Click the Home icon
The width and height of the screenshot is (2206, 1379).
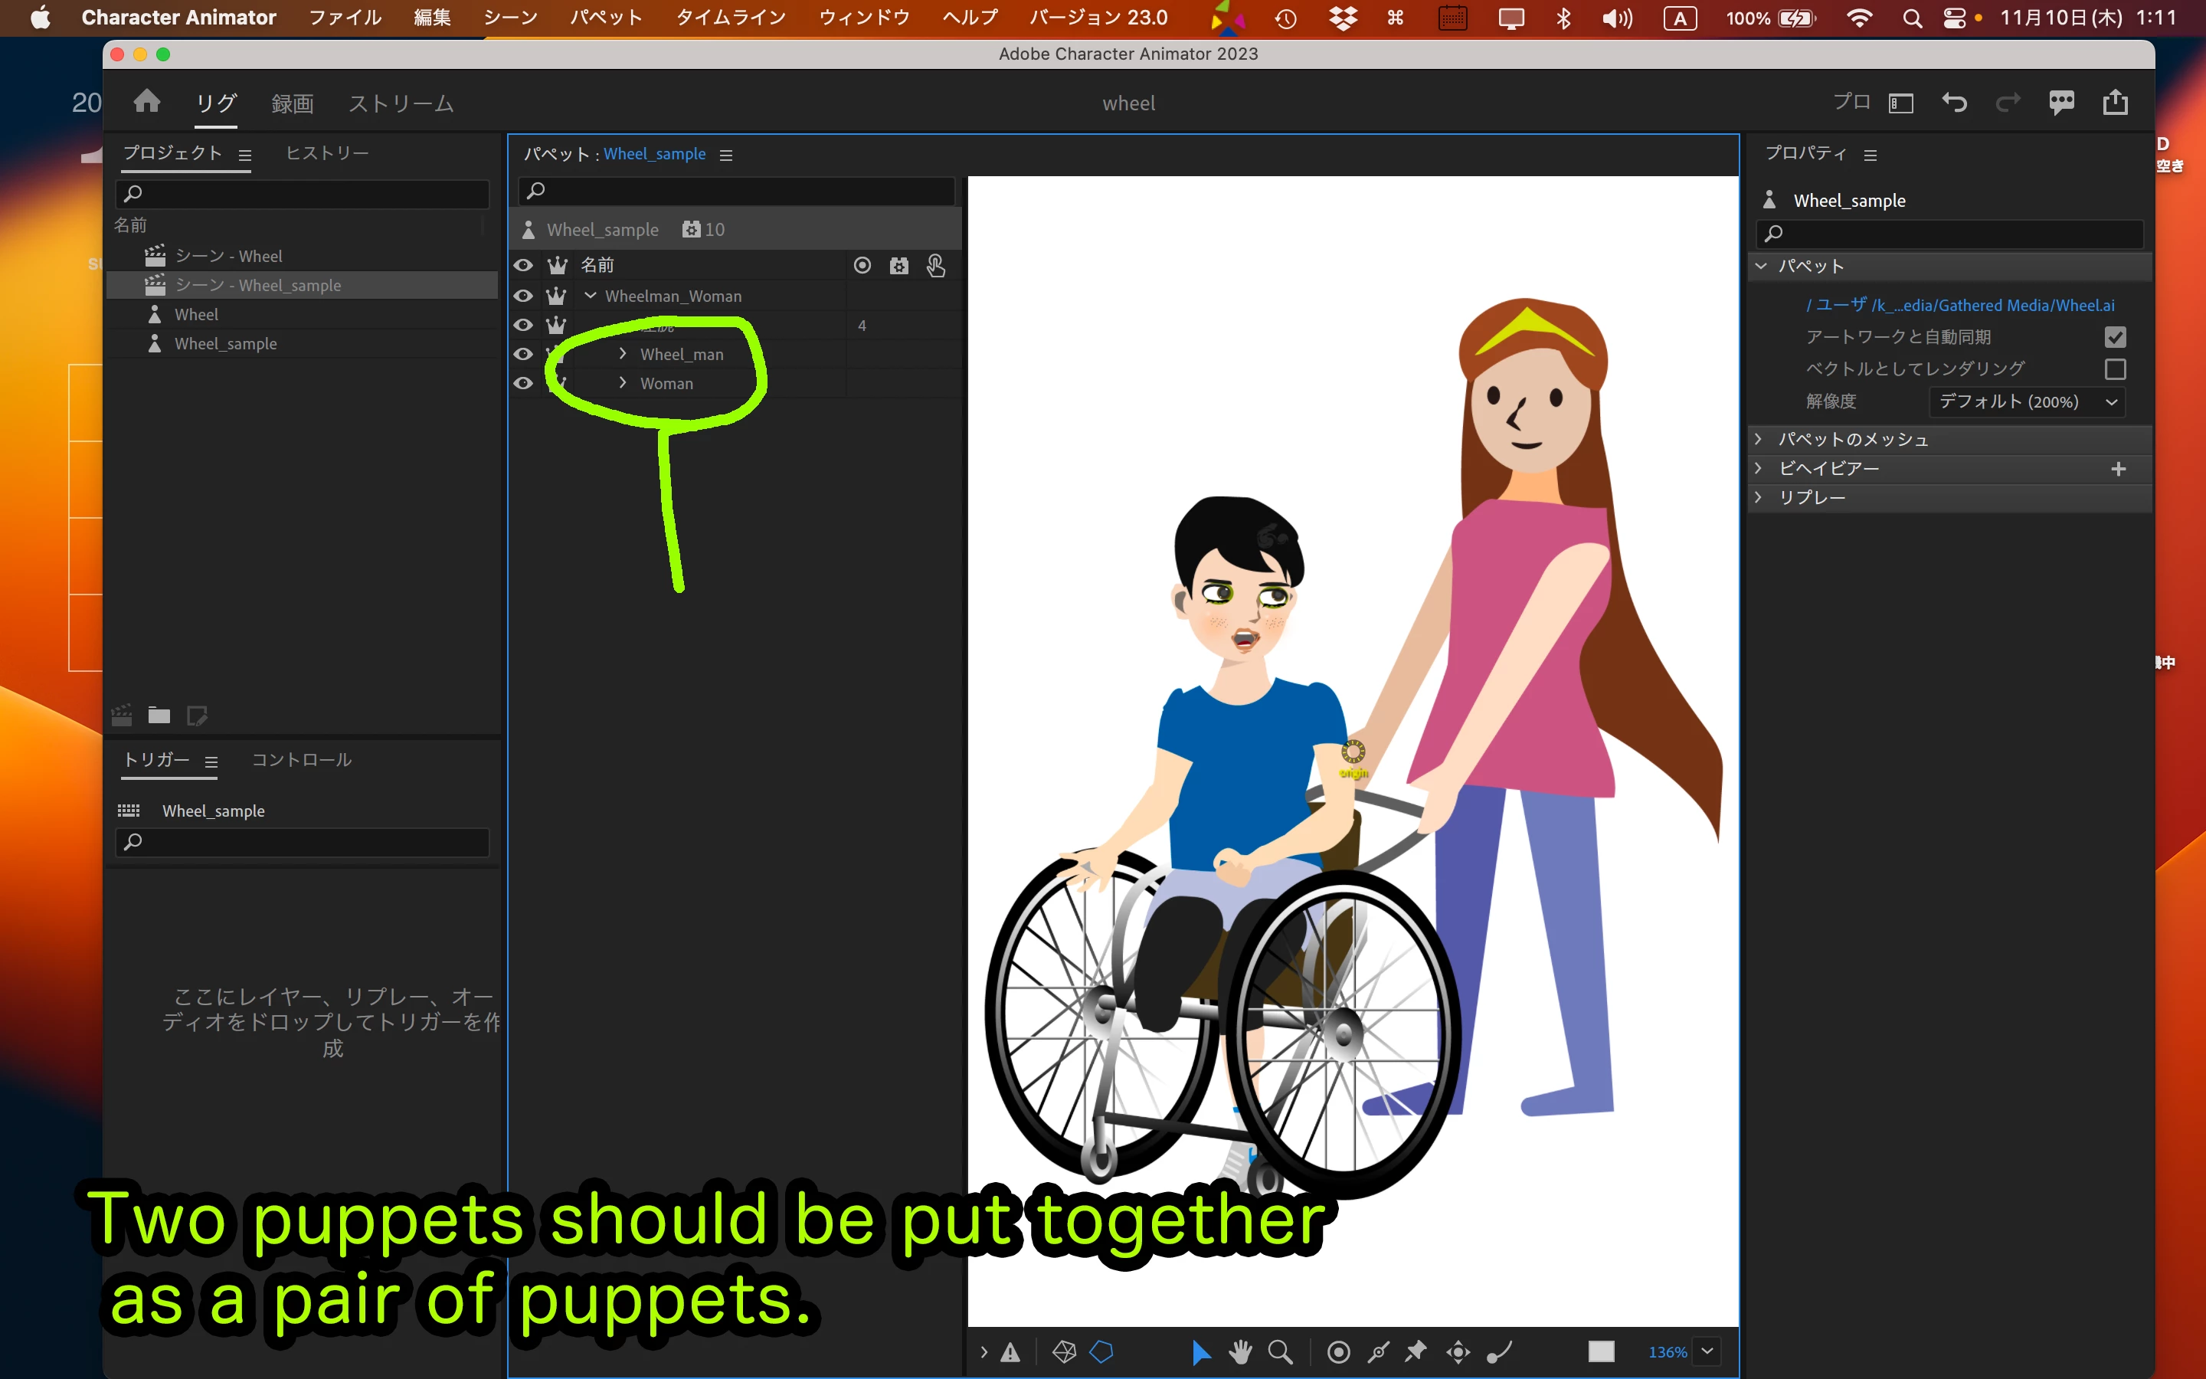click(147, 101)
